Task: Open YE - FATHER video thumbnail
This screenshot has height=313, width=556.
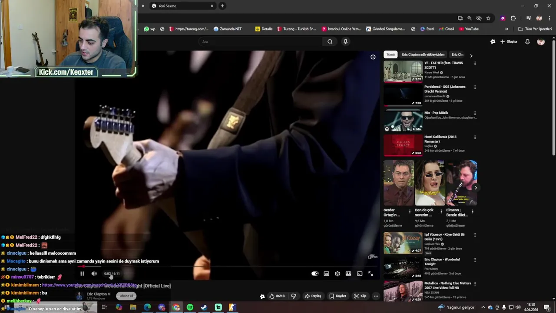Action: click(x=403, y=71)
